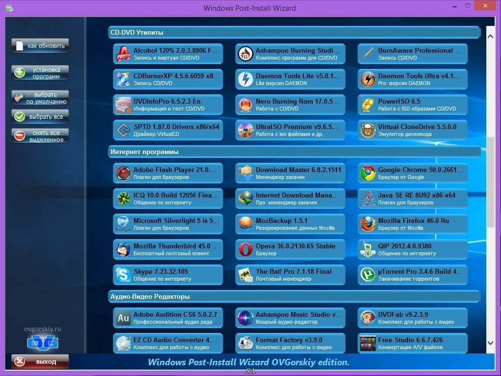Click the red 'выход' exit button
The image size is (501, 376).
[40, 362]
